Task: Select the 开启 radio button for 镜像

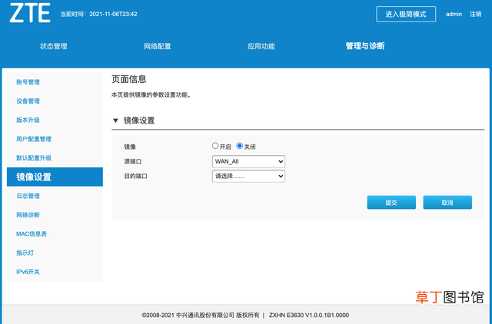Action: point(215,146)
